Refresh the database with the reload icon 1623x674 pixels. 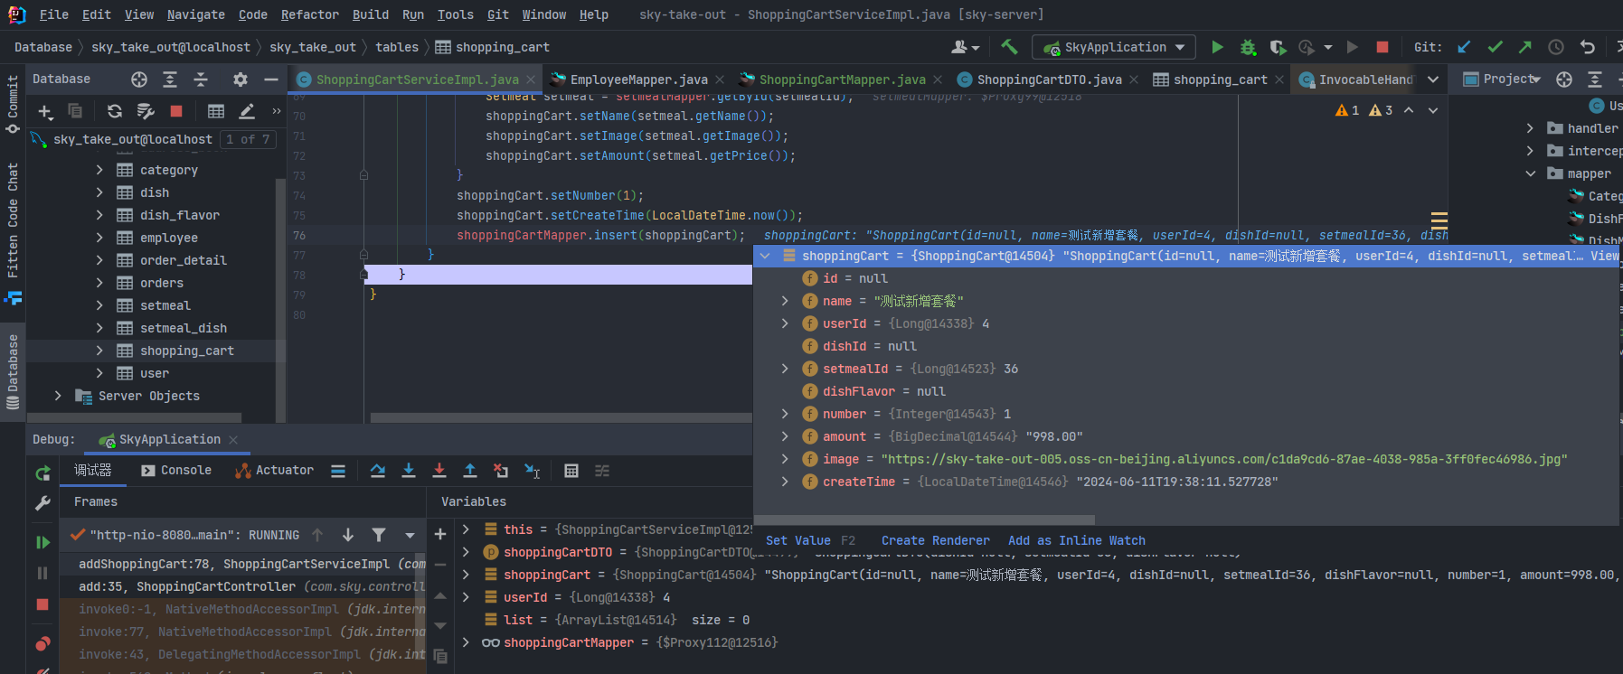[x=115, y=111]
